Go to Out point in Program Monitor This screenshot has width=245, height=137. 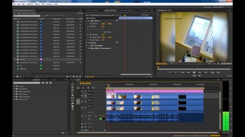coord(206,73)
